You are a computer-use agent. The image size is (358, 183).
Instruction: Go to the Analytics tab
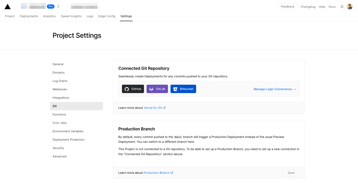[50, 16]
